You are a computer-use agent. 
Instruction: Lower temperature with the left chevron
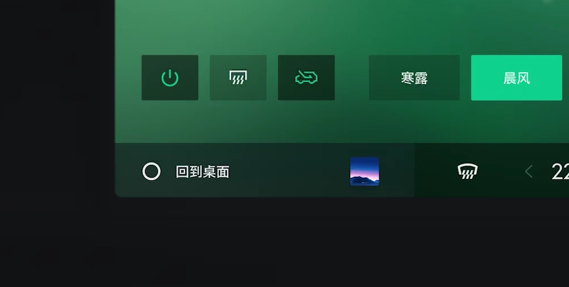click(x=529, y=171)
